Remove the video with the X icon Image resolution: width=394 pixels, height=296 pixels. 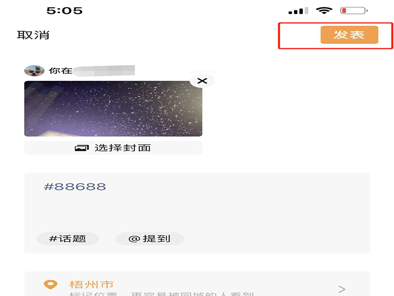coord(202,81)
